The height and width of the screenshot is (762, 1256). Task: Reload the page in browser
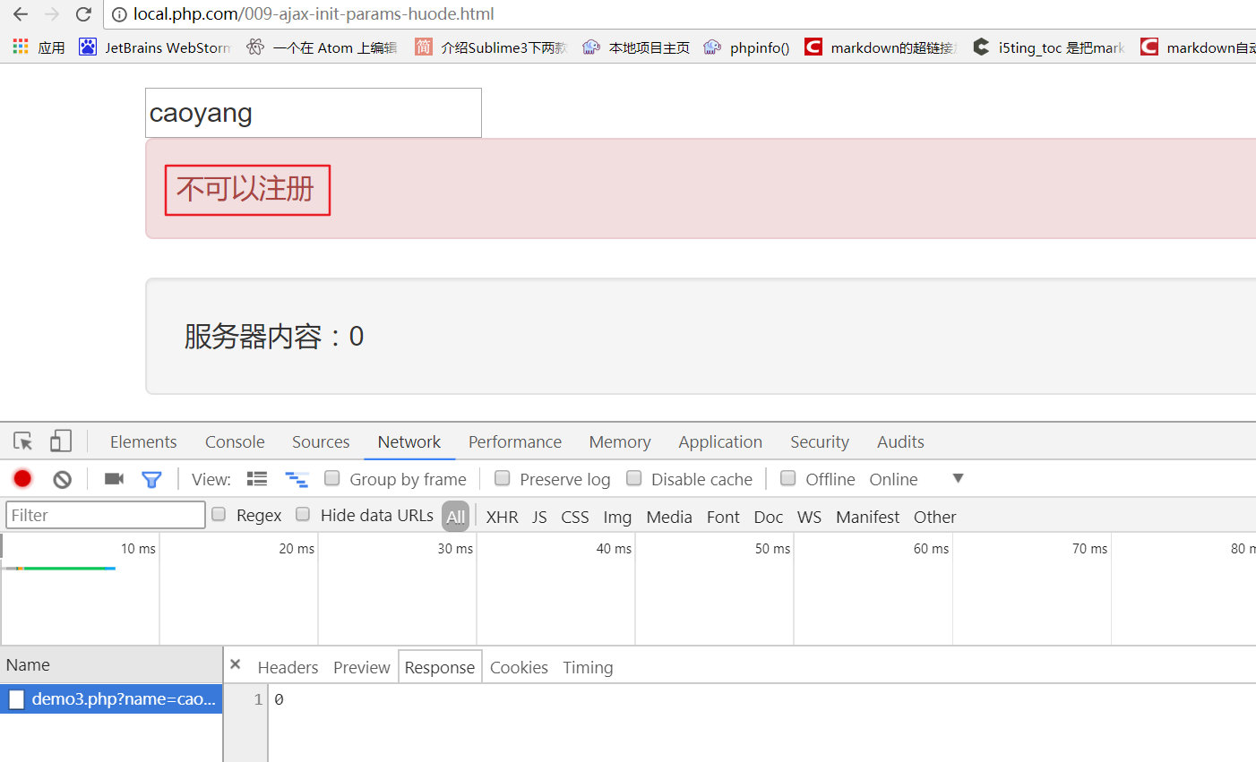coord(83,14)
